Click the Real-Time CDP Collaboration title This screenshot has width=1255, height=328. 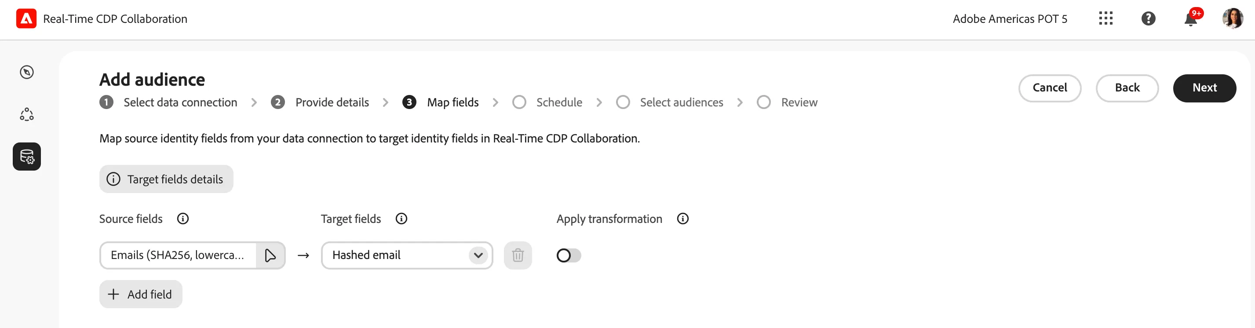tap(116, 18)
